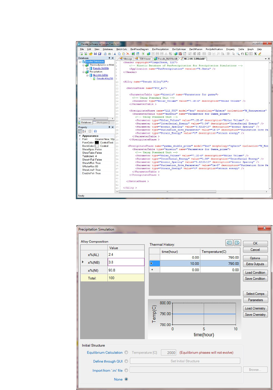Viewport: 273px width, 390px height.
Task: Click the Copy icon in the Pandat toolbar
Action: (x=119, y=54)
